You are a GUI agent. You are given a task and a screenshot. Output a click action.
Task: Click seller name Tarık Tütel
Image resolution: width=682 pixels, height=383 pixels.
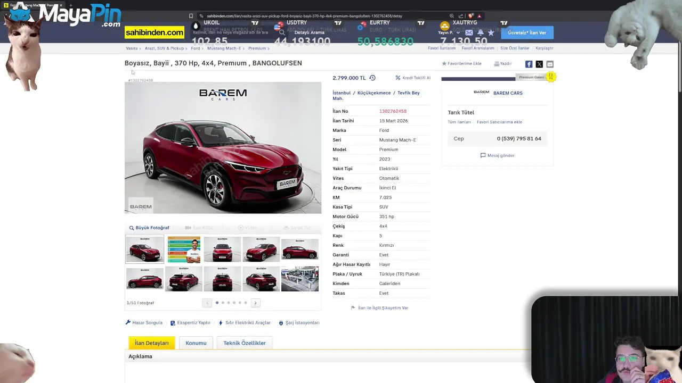pyautogui.click(x=461, y=112)
